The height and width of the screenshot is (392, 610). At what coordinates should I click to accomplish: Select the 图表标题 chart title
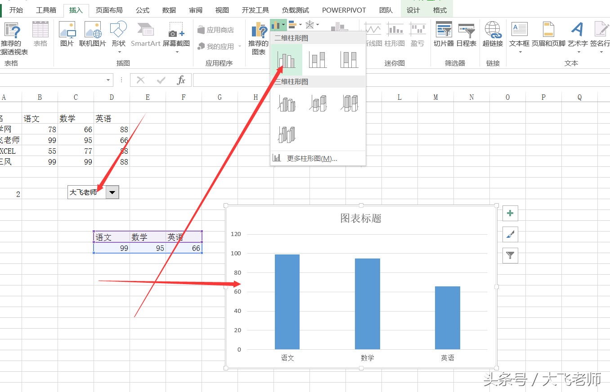tap(361, 218)
